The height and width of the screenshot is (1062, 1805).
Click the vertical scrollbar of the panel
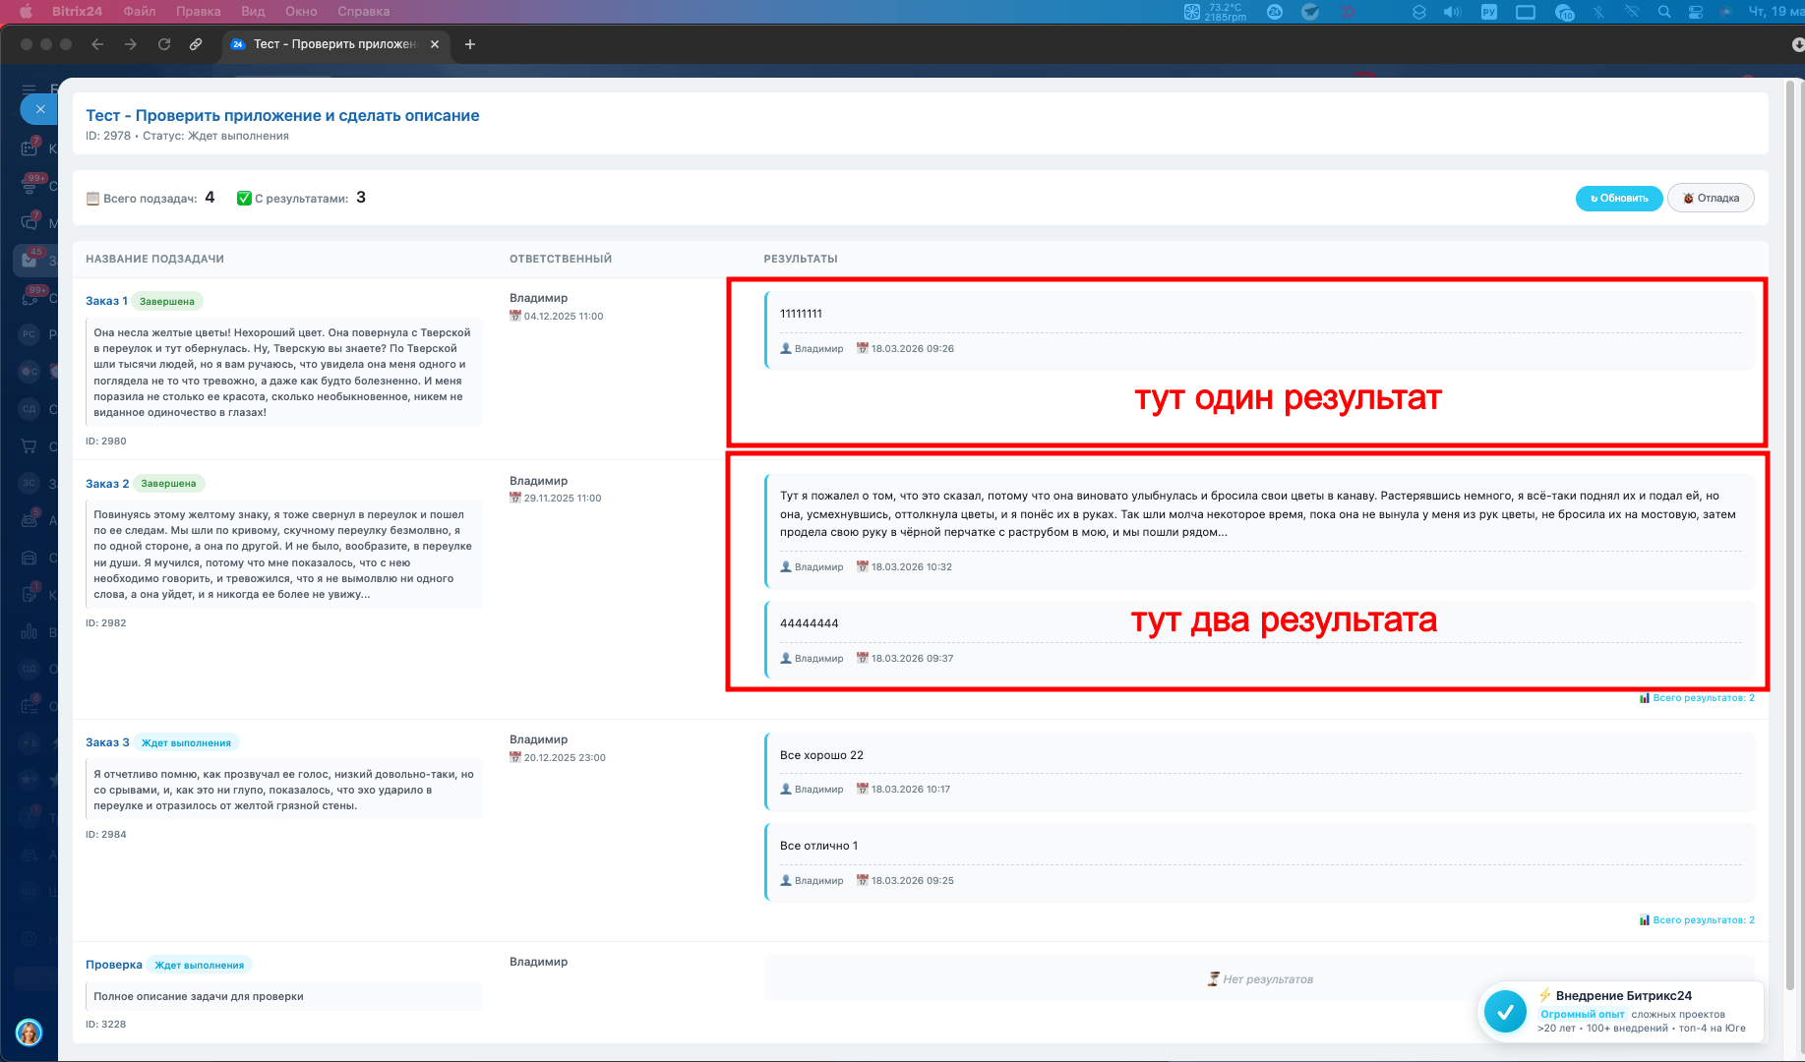1789,492
